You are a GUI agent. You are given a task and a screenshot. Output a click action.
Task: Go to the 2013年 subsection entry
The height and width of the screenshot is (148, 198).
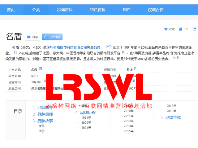(129, 126)
